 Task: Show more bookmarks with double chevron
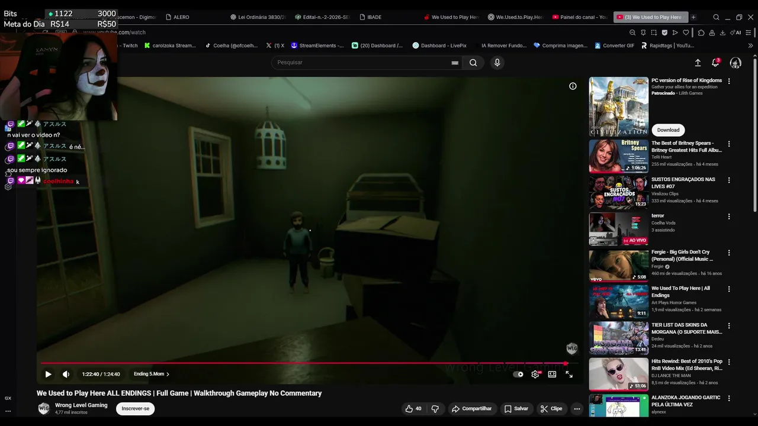pyautogui.click(x=751, y=46)
